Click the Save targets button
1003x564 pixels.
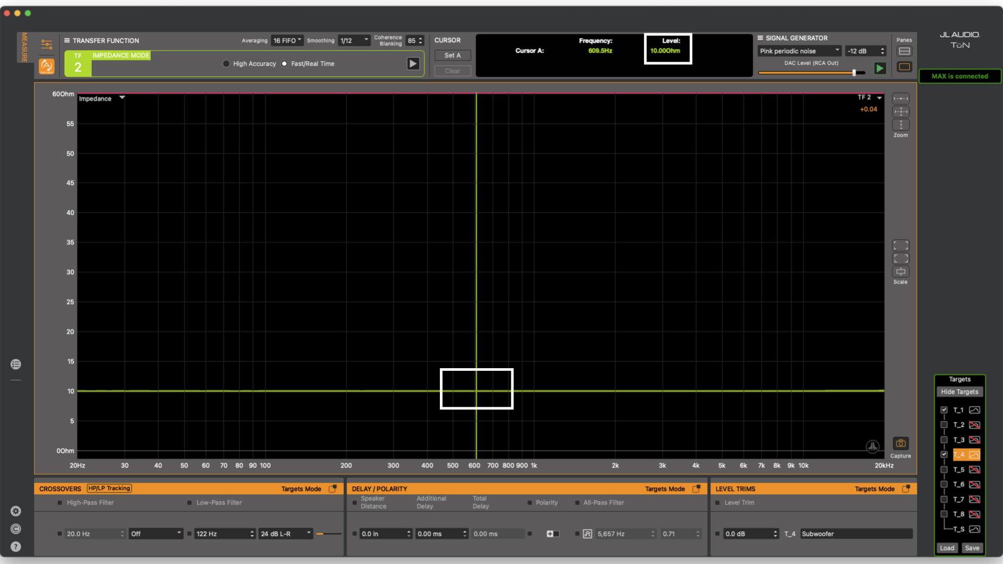[972, 548]
